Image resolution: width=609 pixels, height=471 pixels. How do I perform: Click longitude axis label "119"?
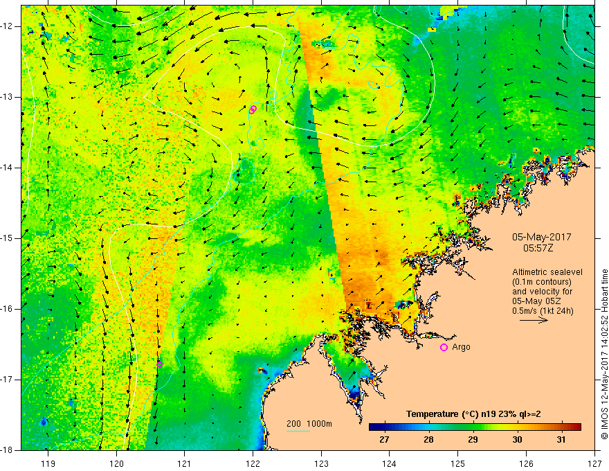tap(48, 463)
